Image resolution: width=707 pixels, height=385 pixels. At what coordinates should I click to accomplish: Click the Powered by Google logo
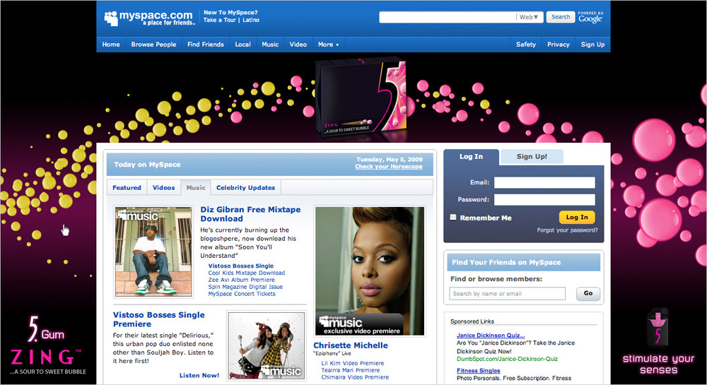pyautogui.click(x=590, y=17)
